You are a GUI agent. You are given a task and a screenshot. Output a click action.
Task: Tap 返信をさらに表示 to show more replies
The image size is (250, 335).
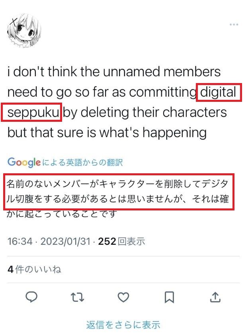(123, 325)
